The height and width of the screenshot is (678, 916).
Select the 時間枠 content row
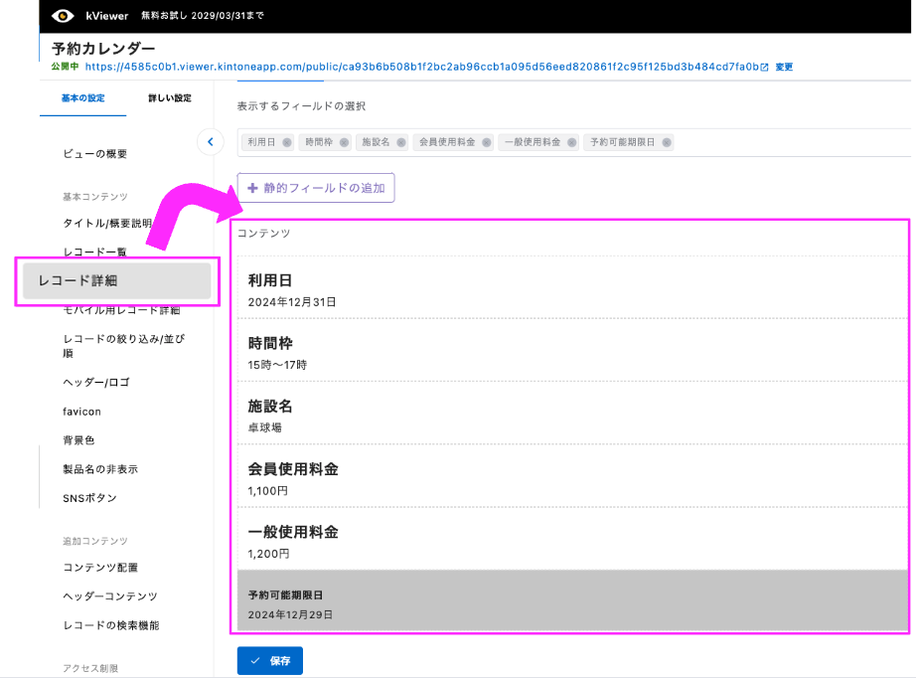coord(572,350)
